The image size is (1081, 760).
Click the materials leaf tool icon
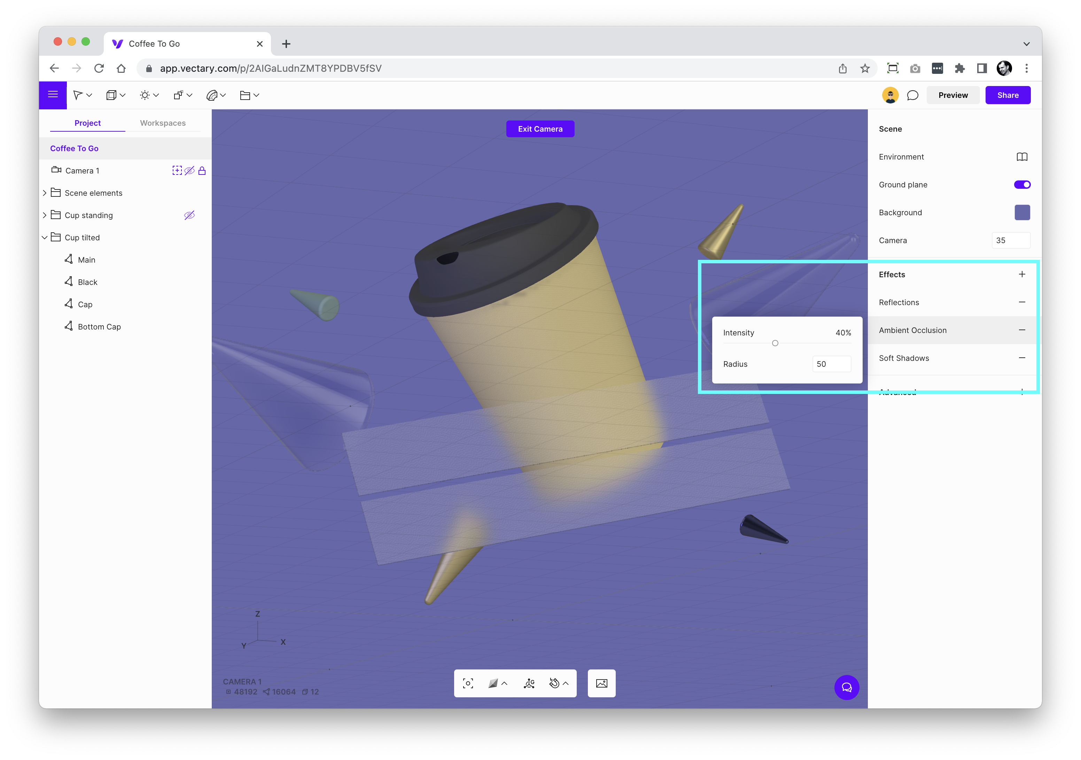(211, 95)
